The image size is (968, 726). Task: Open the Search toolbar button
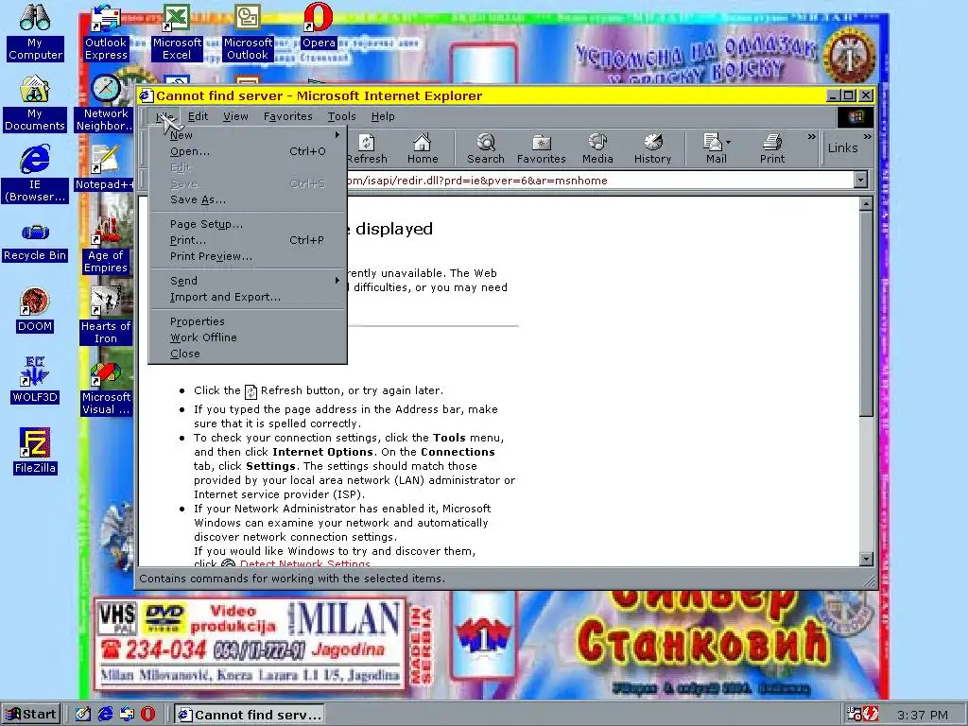tap(485, 148)
